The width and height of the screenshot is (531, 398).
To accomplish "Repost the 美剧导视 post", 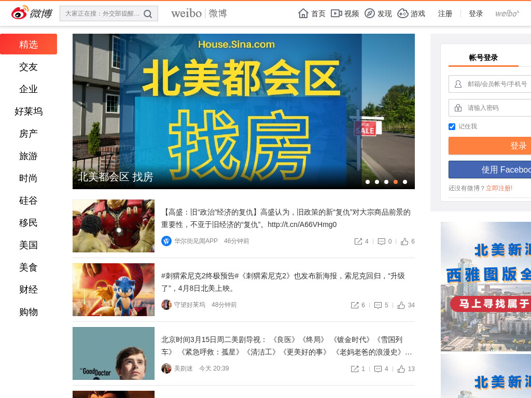I will pyautogui.click(x=355, y=368).
